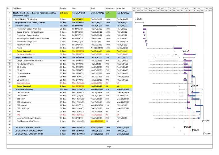Click the 26/04 milestone label in Gantt chart

pyautogui.click(x=140, y=19)
